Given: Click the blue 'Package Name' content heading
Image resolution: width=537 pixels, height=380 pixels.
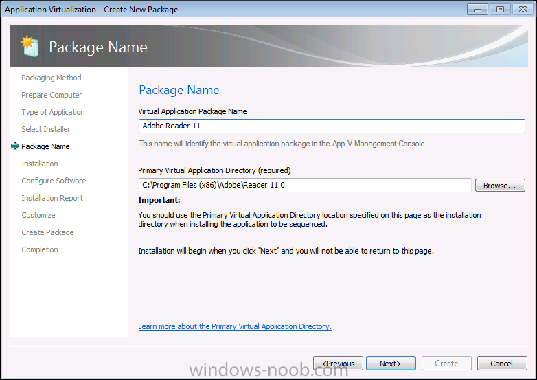Looking at the screenshot, I should [179, 90].
